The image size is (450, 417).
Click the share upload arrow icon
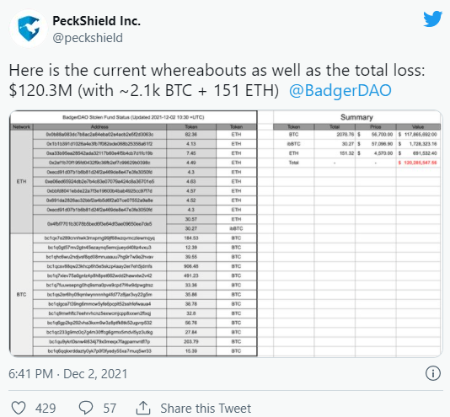(143, 408)
